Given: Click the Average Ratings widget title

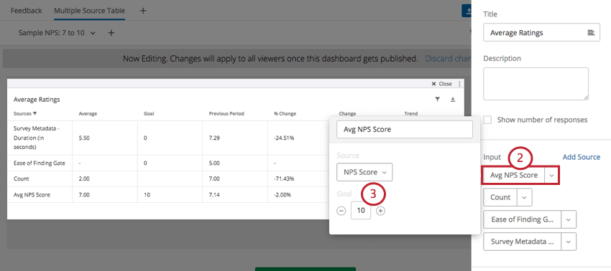Looking at the screenshot, I should click(x=37, y=100).
